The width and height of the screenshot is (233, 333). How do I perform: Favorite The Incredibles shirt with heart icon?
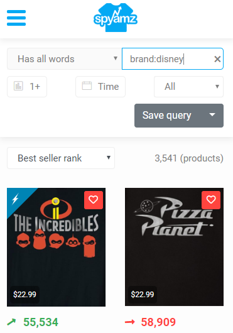tap(94, 200)
